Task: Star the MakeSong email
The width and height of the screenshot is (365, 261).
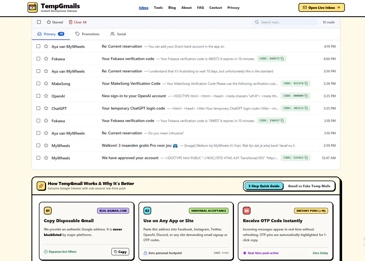Action: [x=46, y=83]
